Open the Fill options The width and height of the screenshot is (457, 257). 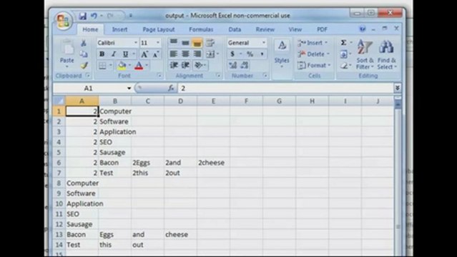coord(343,54)
